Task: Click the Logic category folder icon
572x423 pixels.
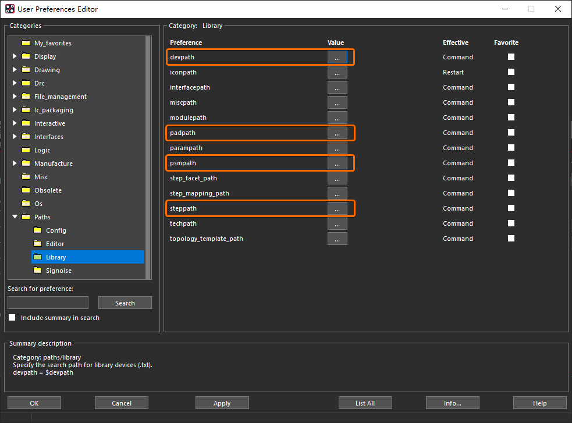Action: (x=26, y=150)
